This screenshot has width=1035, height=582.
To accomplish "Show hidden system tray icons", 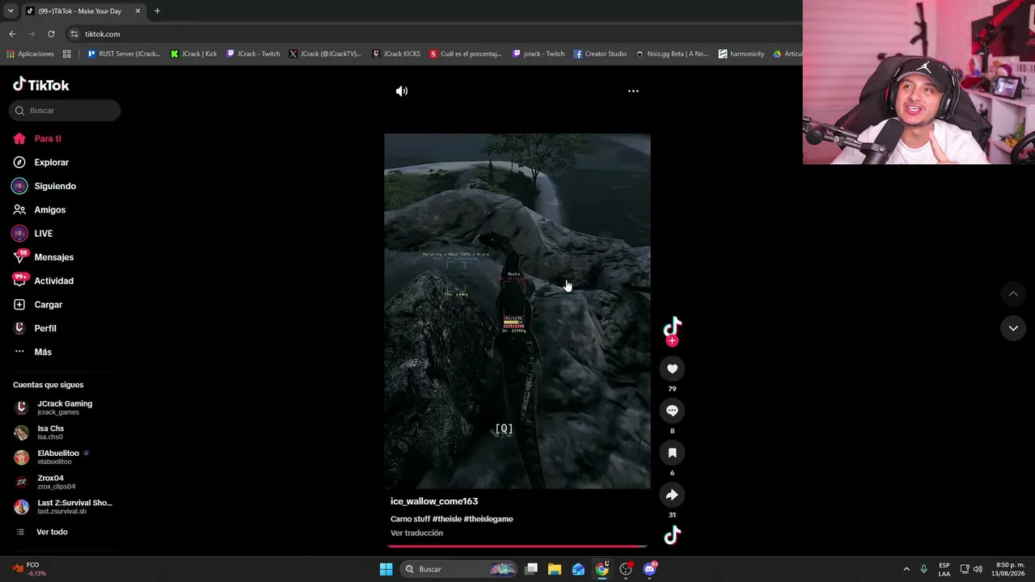I will 906,569.
